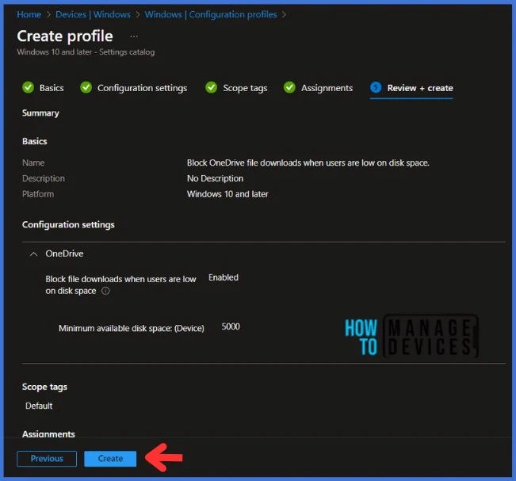The width and height of the screenshot is (516, 481).
Task: Click the OneDrive section title
Action: (64, 254)
